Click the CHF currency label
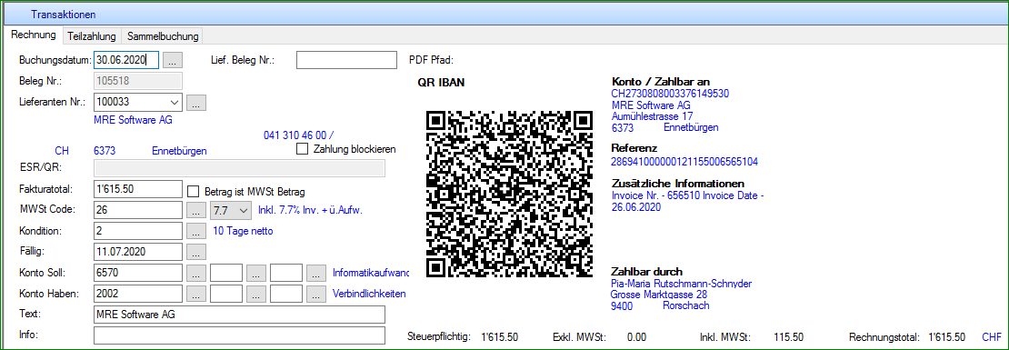Viewport: 1009px width, 350px height. pos(992,336)
